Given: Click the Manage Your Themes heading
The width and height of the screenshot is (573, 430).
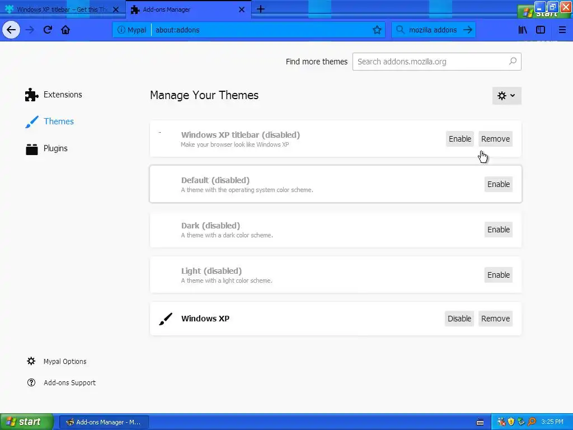Looking at the screenshot, I should tap(204, 95).
